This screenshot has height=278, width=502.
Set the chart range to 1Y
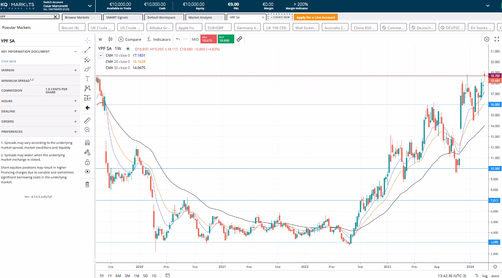(109, 275)
